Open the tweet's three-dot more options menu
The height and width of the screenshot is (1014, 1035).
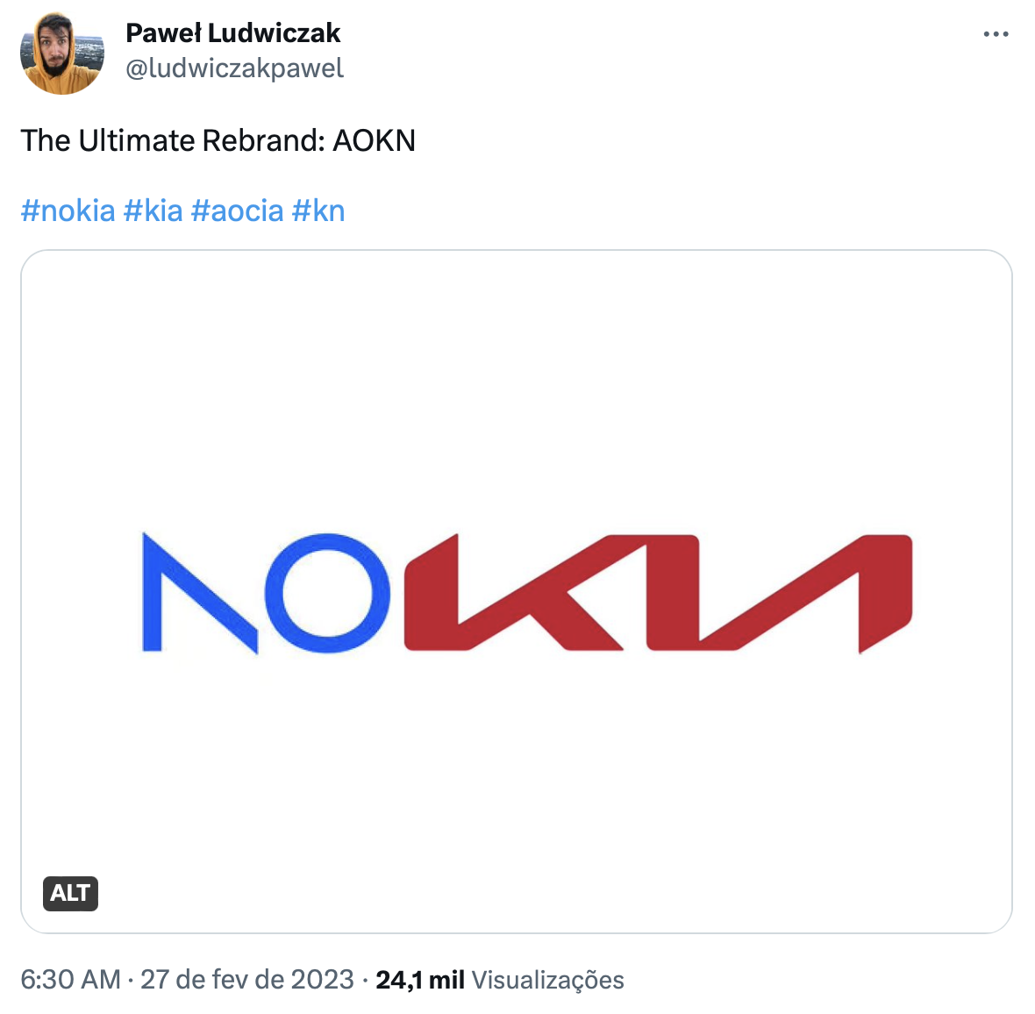coord(996,35)
